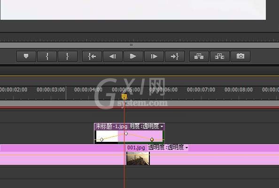Open the 透明度 dropdown on 001.jpg clip

tap(186, 148)
